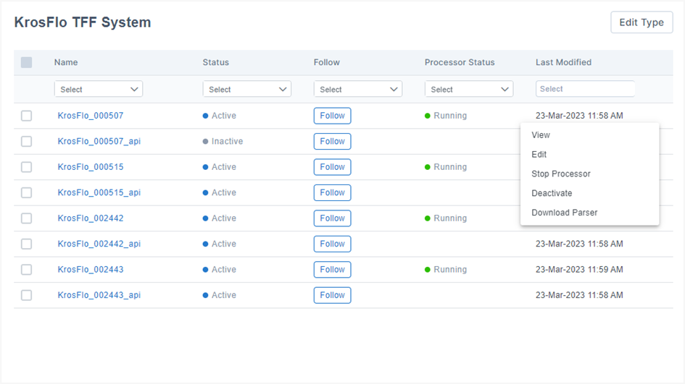The height and width of the screenshot is (384, 685).
Task: Mark the KrosFlo_002442_api checkbox
Action: 26,244
